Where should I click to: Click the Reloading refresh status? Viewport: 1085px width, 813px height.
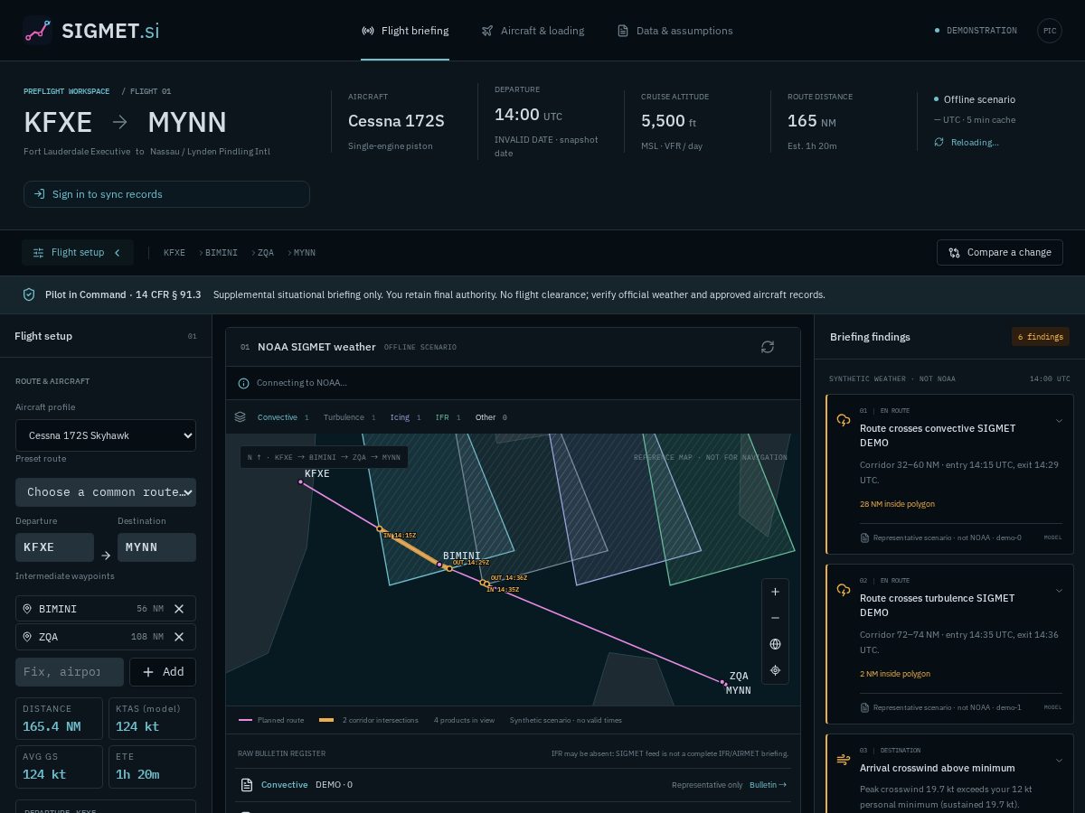click(x=967, y=143)
